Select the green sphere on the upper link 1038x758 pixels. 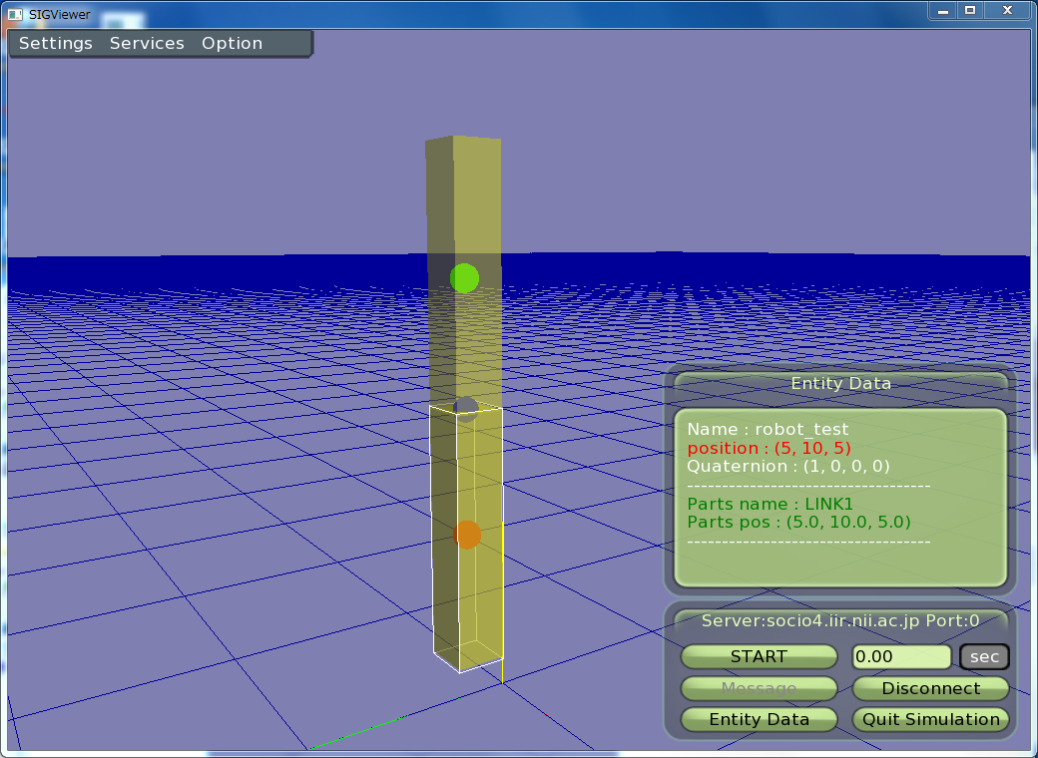pos(464,278)
